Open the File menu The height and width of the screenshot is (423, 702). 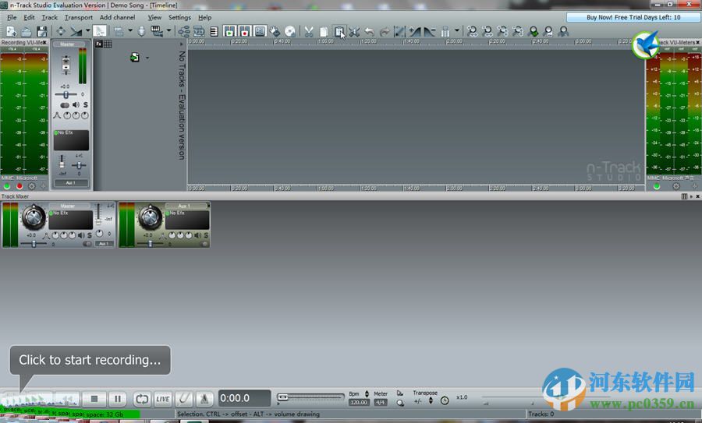[12, 17]
